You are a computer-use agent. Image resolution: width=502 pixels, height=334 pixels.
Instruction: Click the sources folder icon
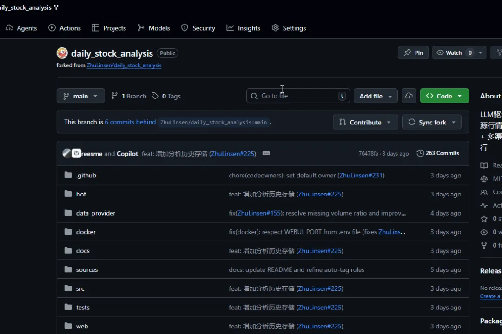pyautogui.click(x=68, y=269)
